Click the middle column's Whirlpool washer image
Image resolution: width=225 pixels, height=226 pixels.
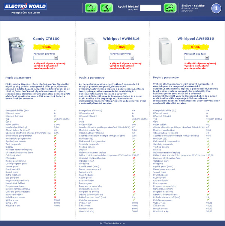point(91,51)
